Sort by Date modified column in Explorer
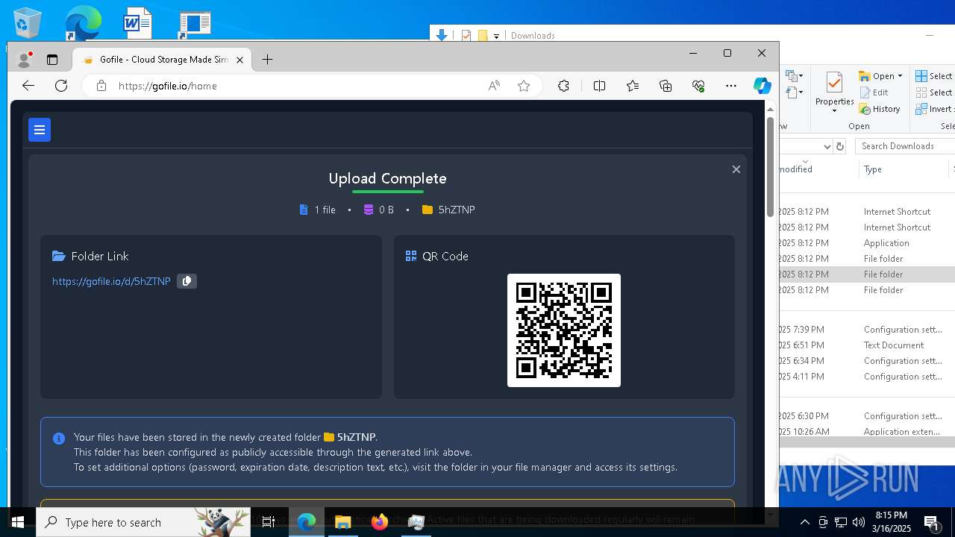 pos(818,169)
